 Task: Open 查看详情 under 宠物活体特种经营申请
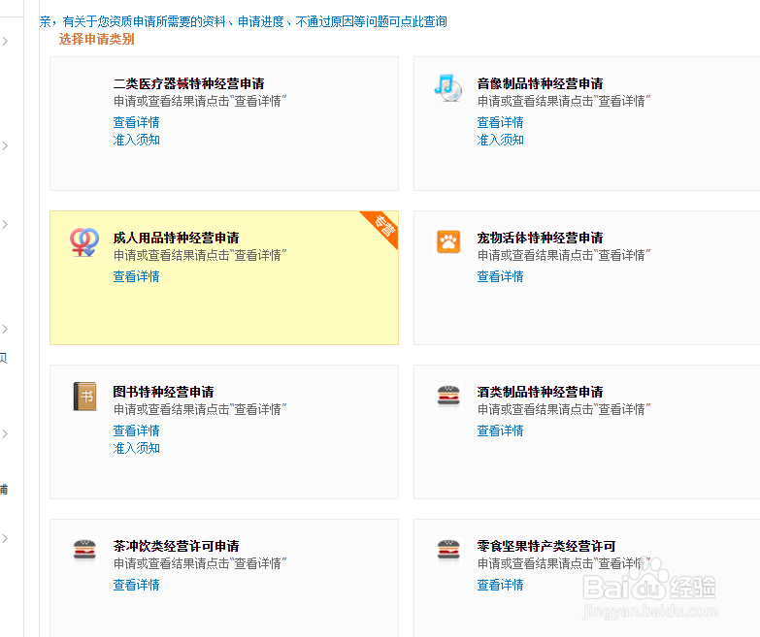tap(500, 276)
